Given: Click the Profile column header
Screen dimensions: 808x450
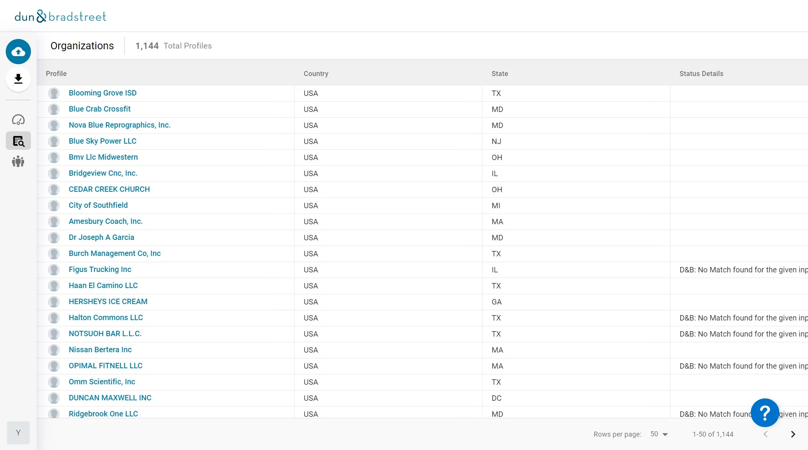Looking at the screenshot, I should tap(56, 74).
